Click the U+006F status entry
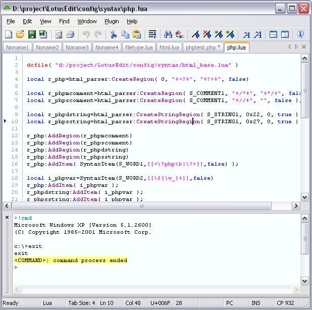 (x=161, y=303)
